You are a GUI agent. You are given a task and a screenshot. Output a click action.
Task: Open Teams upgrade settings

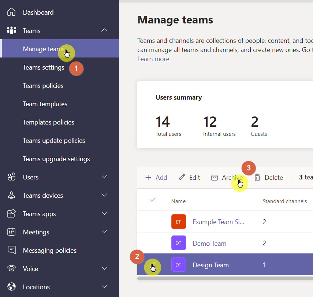(x=56, y=159)
